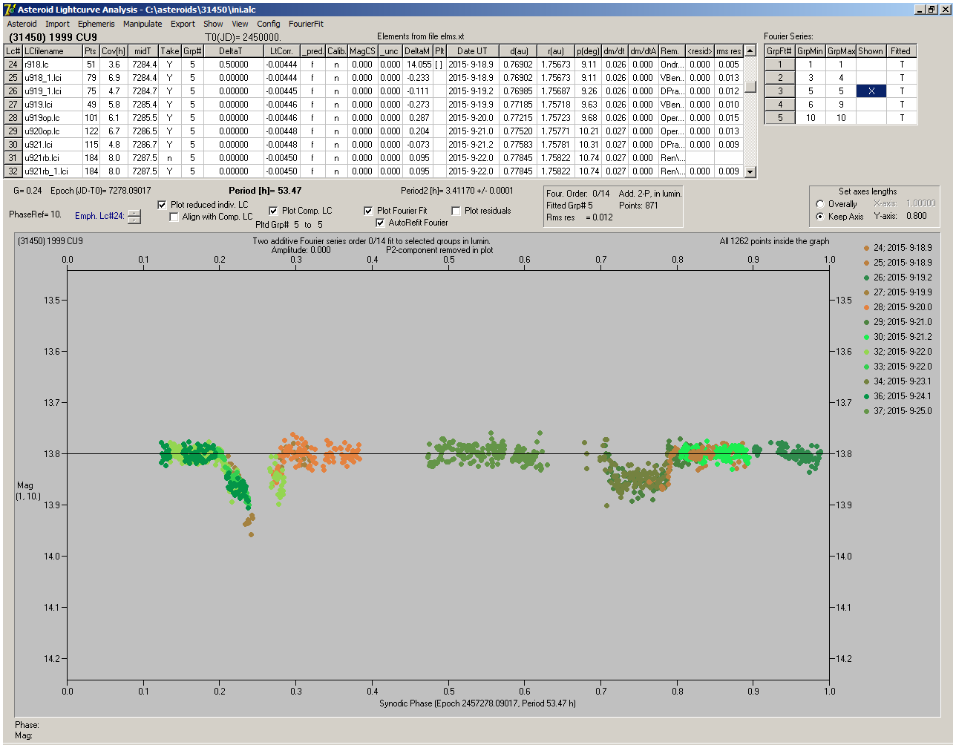Open the Show menu
Viewport: 956px width, 745px height.
click(x=213, y=24)
